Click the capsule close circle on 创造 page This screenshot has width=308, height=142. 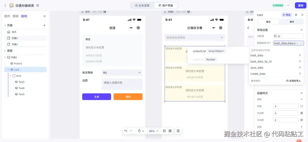[138, 28]
